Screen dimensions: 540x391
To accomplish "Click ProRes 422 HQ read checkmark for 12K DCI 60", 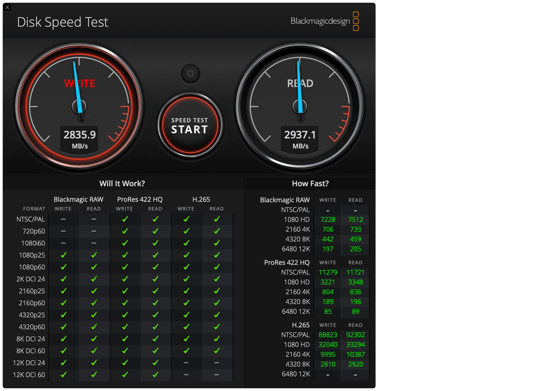I will click(x=155, y=375).
